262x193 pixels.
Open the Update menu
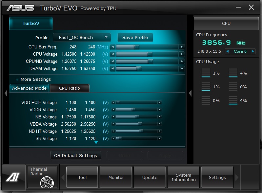click(x=150, y=177)
